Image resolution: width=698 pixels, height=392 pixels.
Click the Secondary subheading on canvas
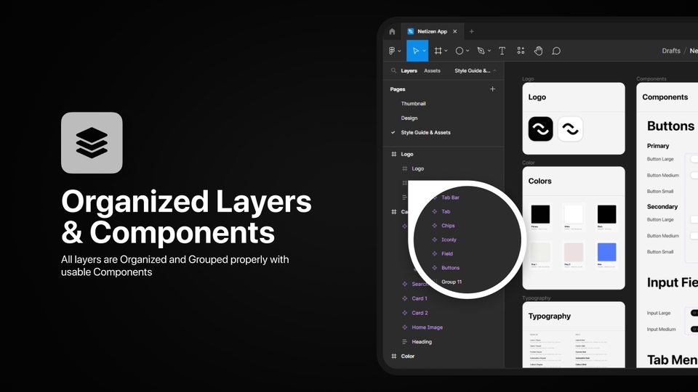click(662, 207)
